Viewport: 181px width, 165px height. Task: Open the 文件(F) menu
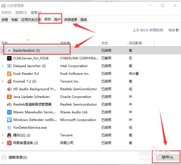coord(6,13)
